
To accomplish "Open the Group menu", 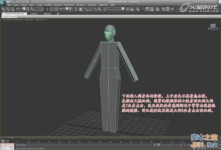I will 24,5.
